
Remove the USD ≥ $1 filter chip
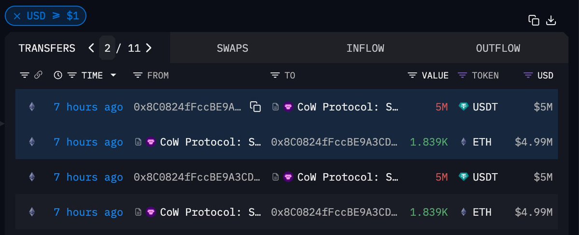(17, 16)
